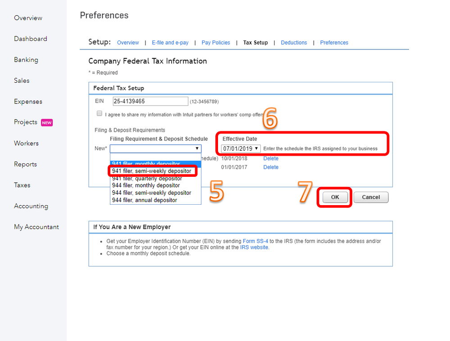The width and height of the screenshot is (450, 341).
Task: Delete the 01/01/2017 schedule entry
Action: point(271,167)
